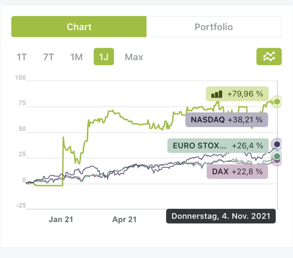Image resolution: width=293 pixels, height=258 pixels.
Task: Click the EURO STOX... +26,4 % label
Action: pos(218,146)
